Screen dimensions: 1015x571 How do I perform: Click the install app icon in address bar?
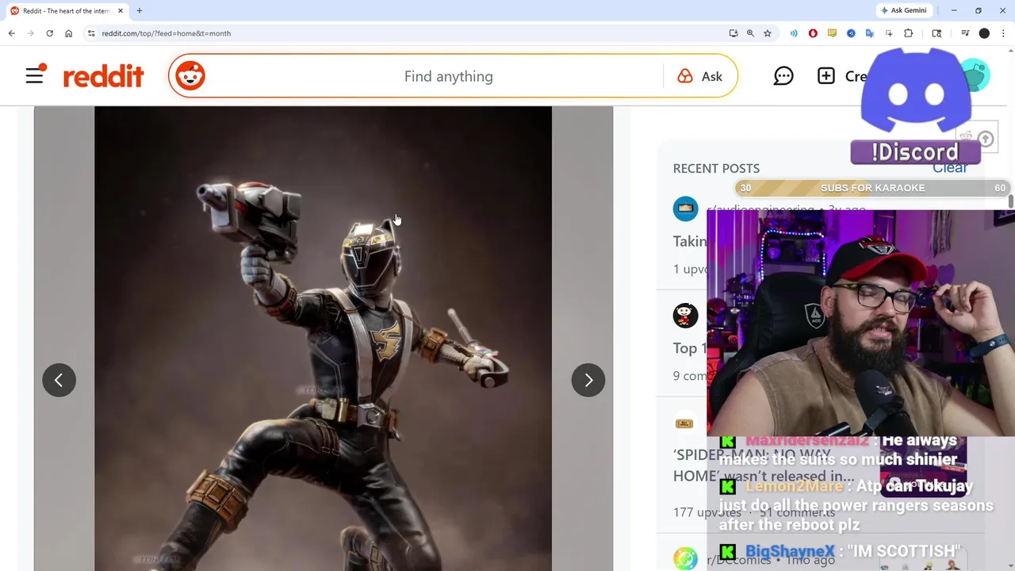(x=733, y=33)
